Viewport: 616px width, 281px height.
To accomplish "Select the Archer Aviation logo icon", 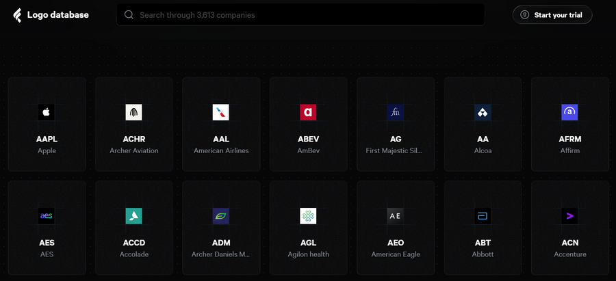I will (x=133, y=112).
